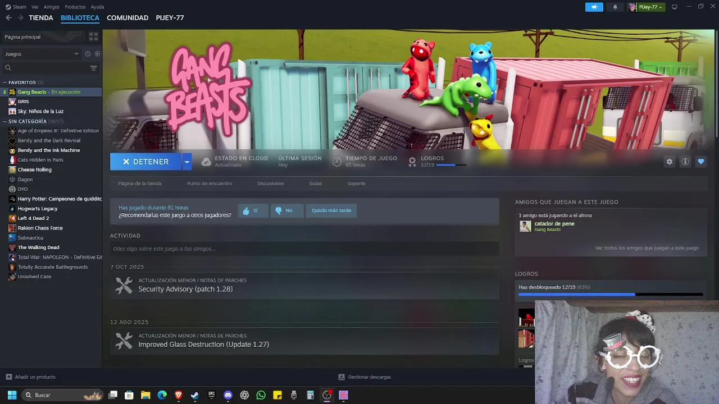
Task: Open Security Advisory (patch 1.28) news
Action: tap(185, 289)
